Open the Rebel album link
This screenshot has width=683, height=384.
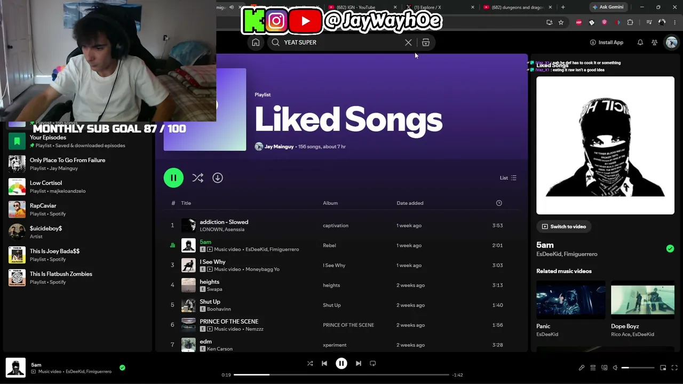click(x=329, y=245)
